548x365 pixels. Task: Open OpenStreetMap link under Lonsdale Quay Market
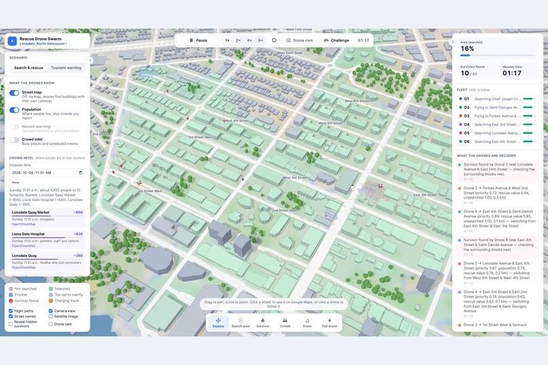coord(24,224)
